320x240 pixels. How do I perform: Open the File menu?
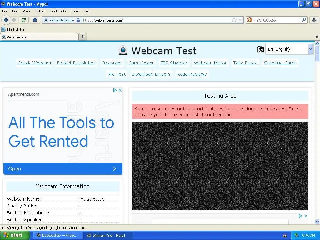click(x=5, y=11)
